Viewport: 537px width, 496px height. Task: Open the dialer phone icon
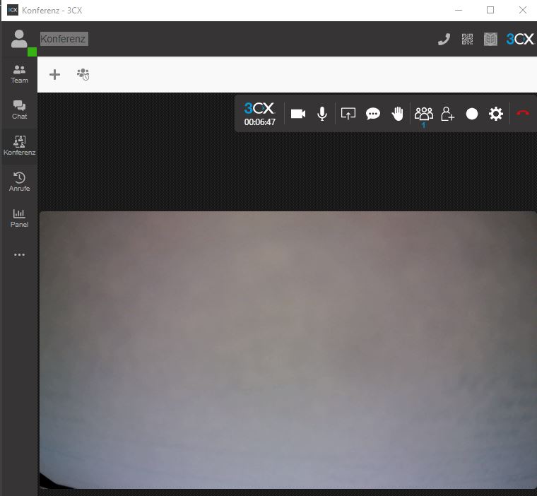(x=444, y=40)
